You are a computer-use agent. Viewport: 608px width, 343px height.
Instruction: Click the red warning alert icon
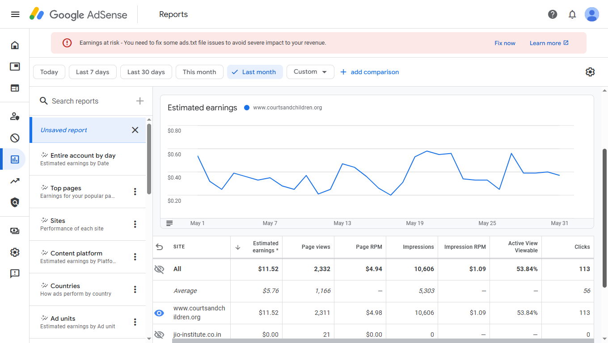(x=67, y=43)
